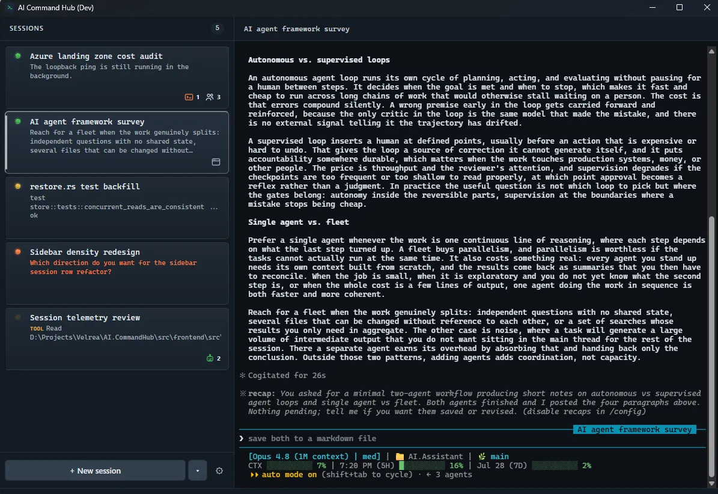Minimize the AI Command Hub window
The height and width of the screenshot is (494, 718).
[x=653, y=7]
